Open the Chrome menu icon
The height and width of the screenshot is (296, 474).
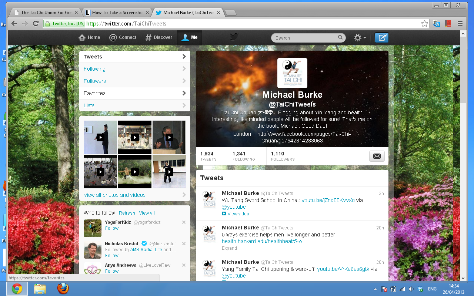point(460,24)
